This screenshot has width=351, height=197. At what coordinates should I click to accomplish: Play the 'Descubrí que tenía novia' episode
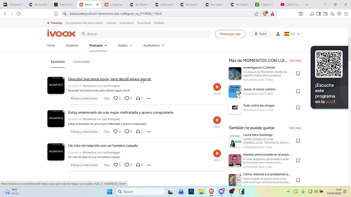point(217,87)
